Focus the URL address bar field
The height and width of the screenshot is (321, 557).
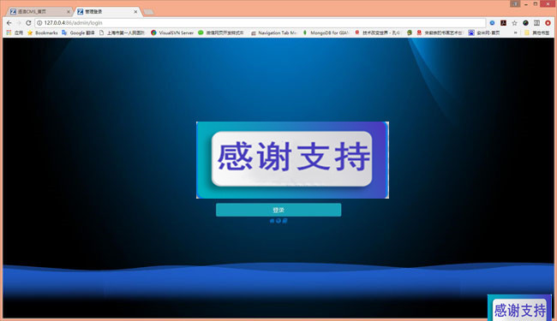[x=261, y=23]
